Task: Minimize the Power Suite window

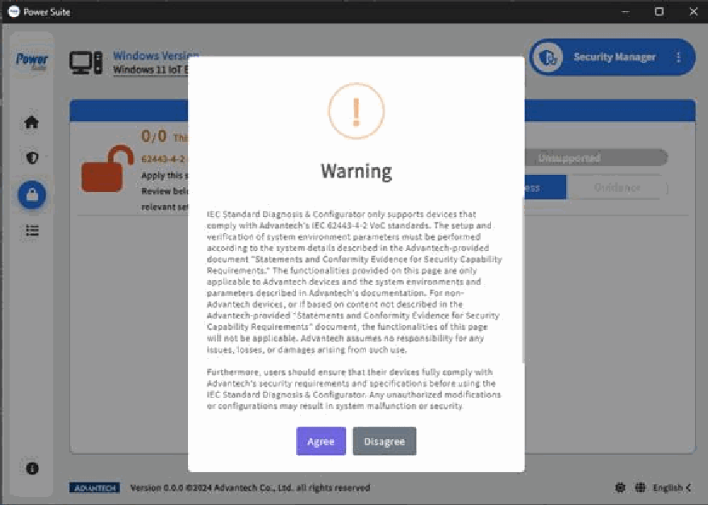Action: pos(626,12)
